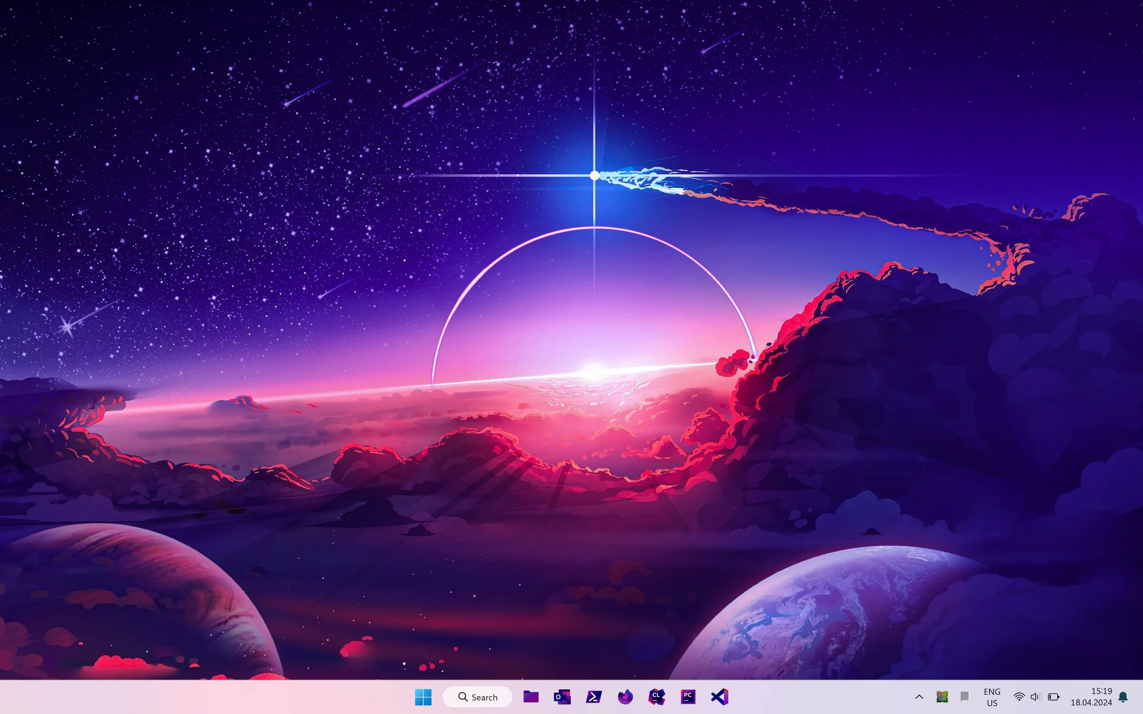Click the green grid tray icon

point(942,697)
